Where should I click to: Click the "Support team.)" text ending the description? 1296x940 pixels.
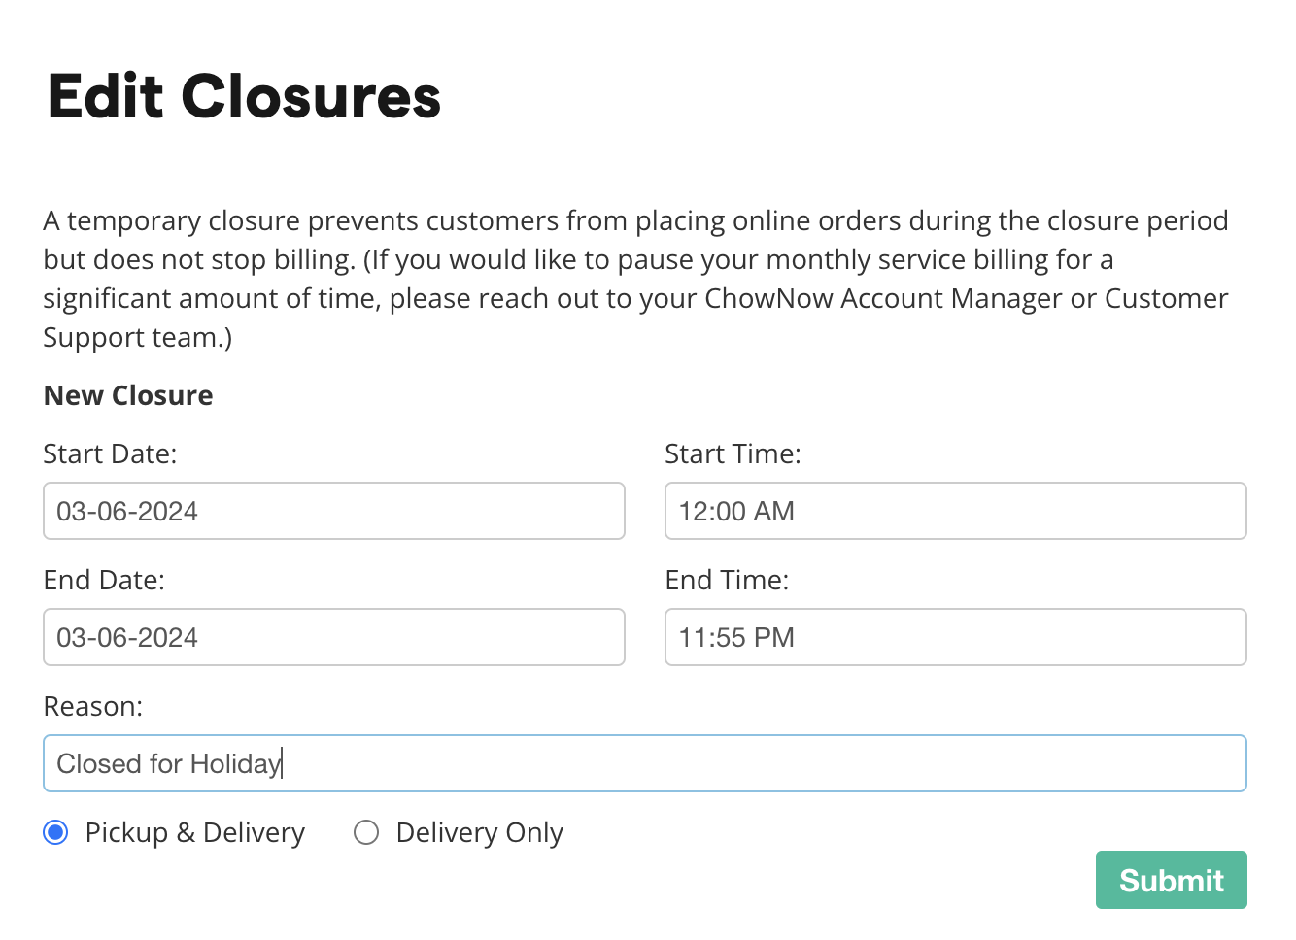137,338
